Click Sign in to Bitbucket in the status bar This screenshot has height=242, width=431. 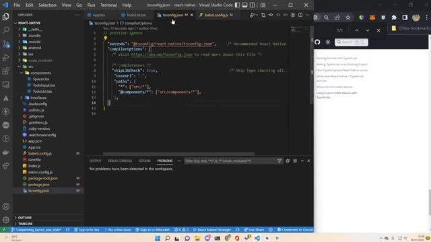[x=152, y=230]
